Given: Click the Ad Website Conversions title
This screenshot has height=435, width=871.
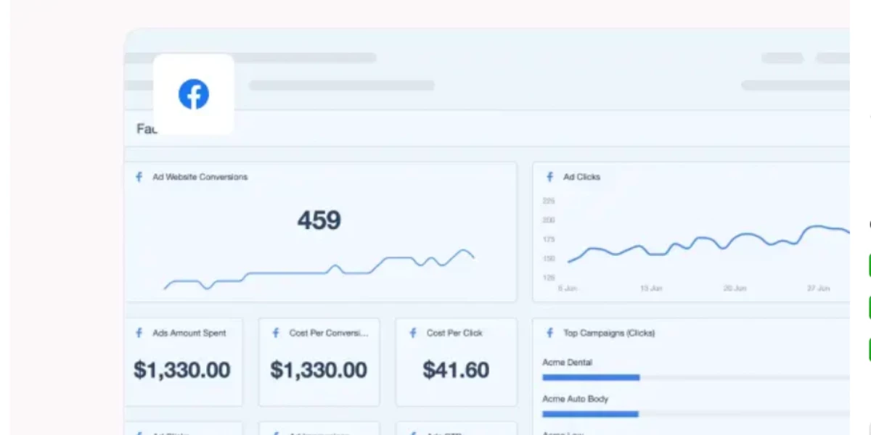Looking at the screenshot, I should coord(200,177).
